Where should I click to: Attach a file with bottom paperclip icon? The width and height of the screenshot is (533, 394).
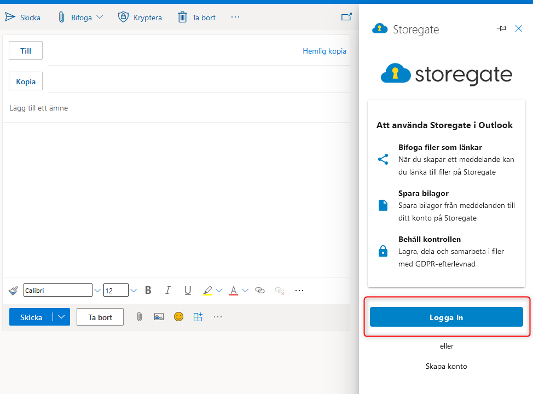[140, 317]
